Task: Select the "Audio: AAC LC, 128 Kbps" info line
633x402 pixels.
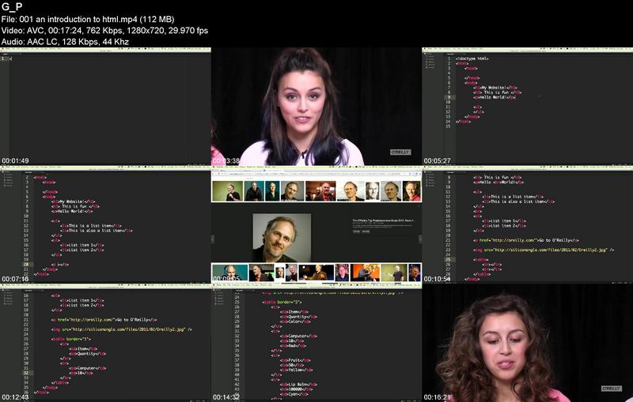Action: pyautogui.click(x=65, y=42)
